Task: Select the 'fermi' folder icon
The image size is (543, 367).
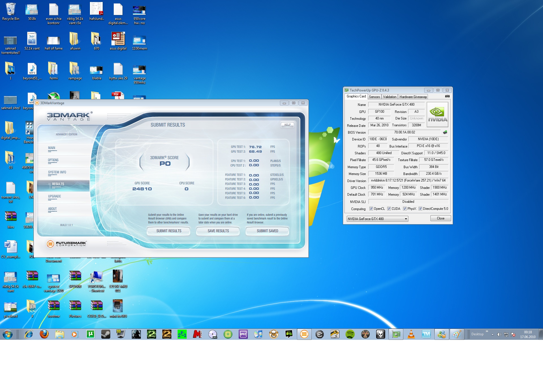Action: coord(53,71)
